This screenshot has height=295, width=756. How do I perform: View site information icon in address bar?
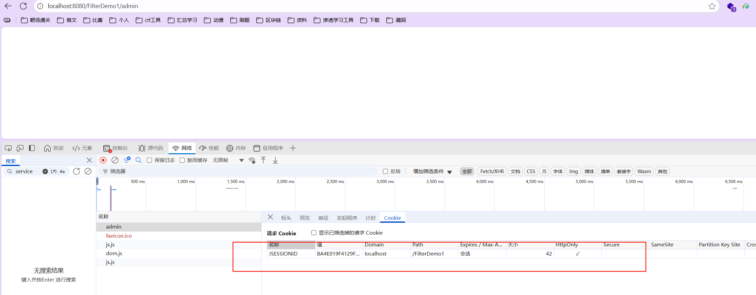(40, 6)
